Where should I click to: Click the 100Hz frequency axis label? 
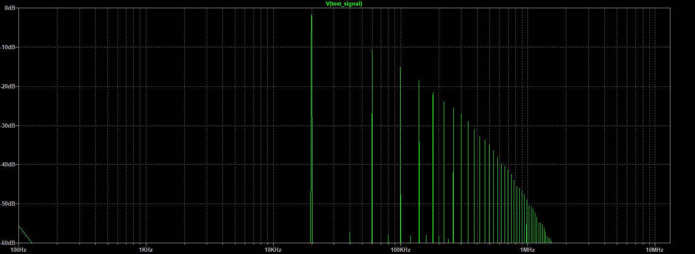19,250
